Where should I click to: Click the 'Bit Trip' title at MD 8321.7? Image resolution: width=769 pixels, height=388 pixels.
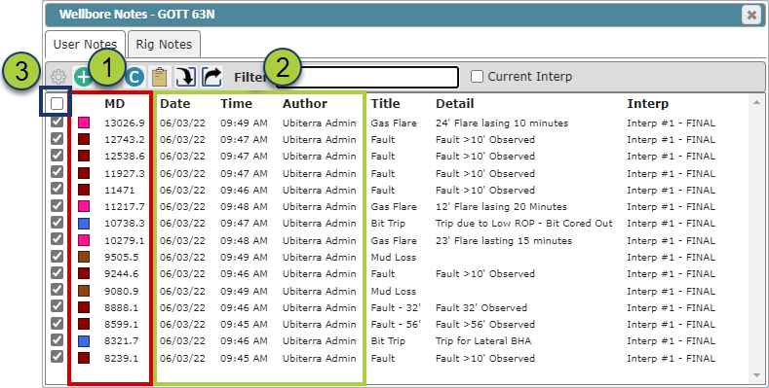coord(388,340)
